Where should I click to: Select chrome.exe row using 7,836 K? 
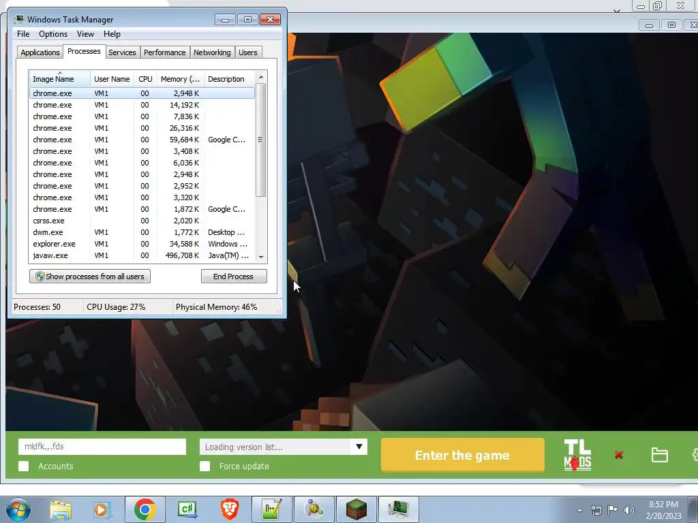[x=142, y=116]
